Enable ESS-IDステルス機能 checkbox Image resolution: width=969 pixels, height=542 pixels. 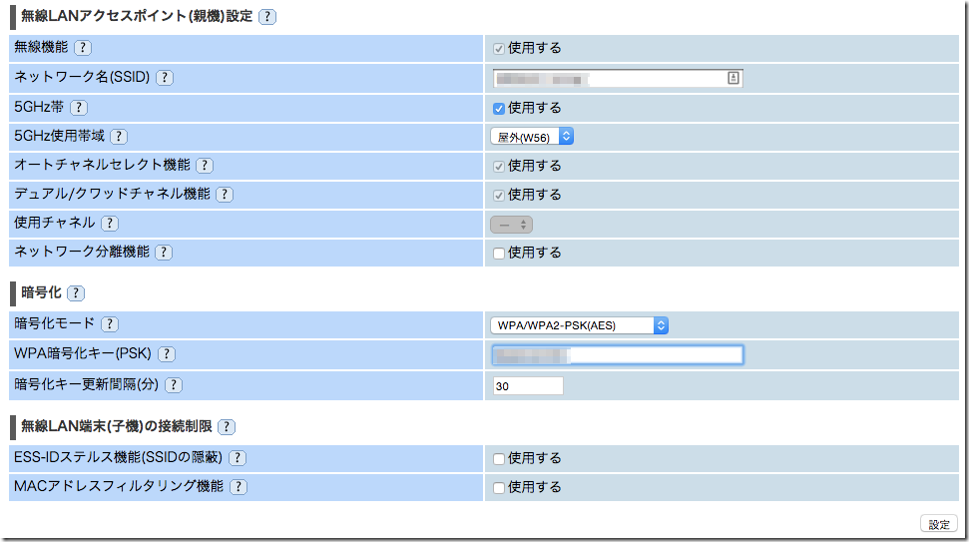coord(499,459)
